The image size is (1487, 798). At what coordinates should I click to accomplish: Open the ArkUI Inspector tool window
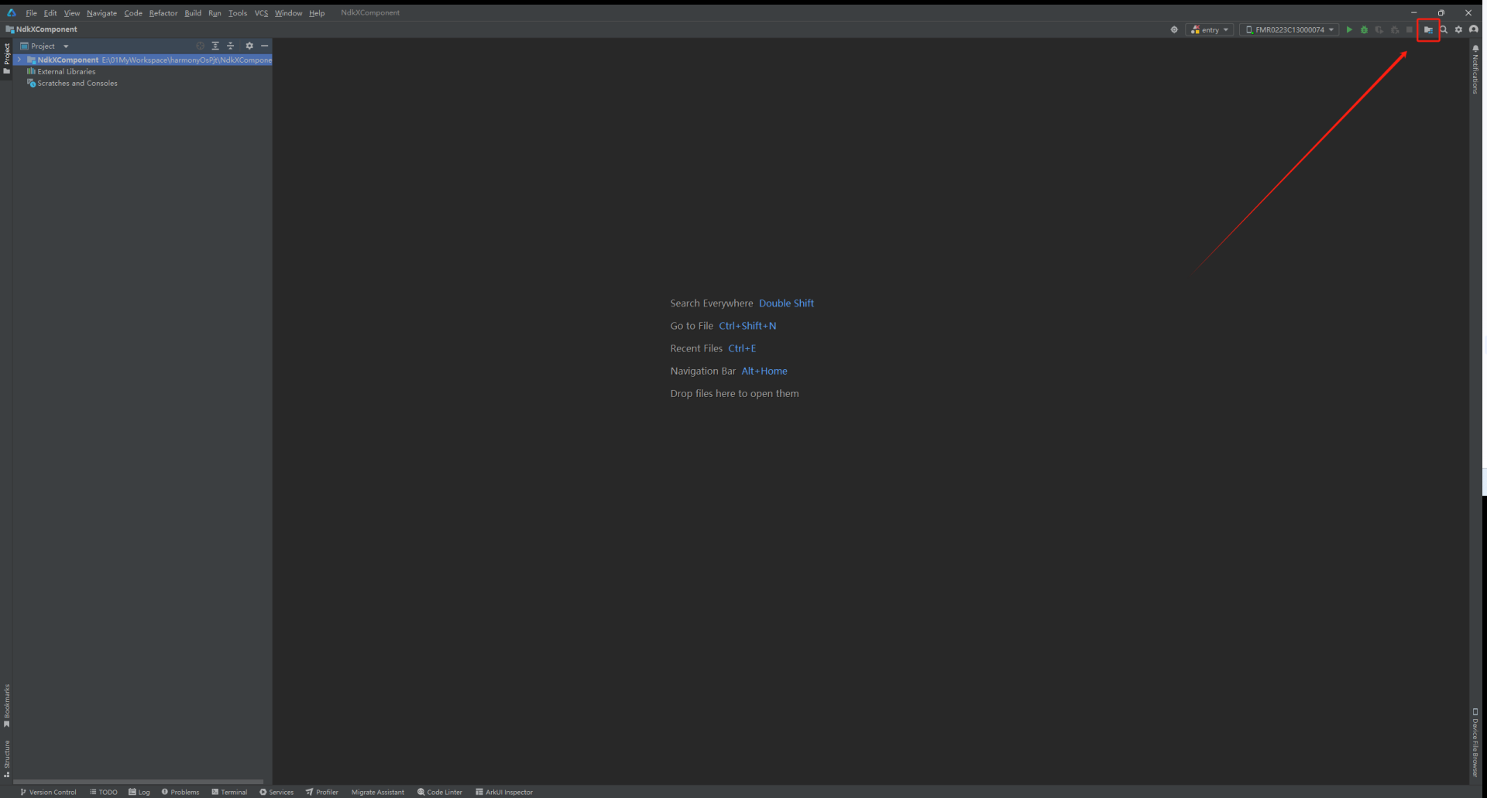(504, 792)
